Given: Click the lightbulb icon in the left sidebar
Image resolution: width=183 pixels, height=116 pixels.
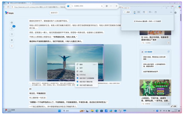Looking at the screenshot, I should tap(12, 34).
